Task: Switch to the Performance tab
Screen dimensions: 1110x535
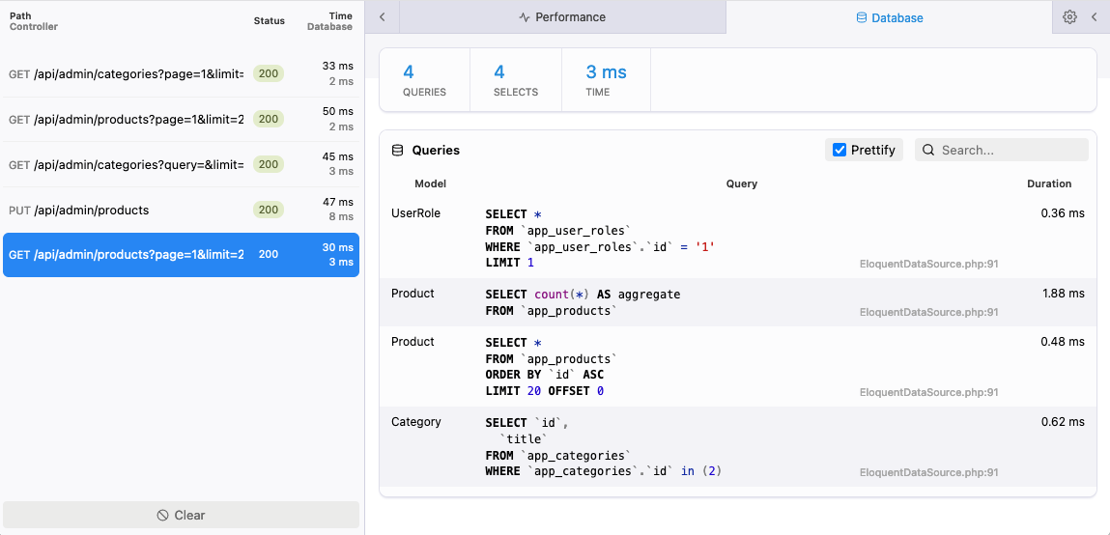Action: (563, 17)
